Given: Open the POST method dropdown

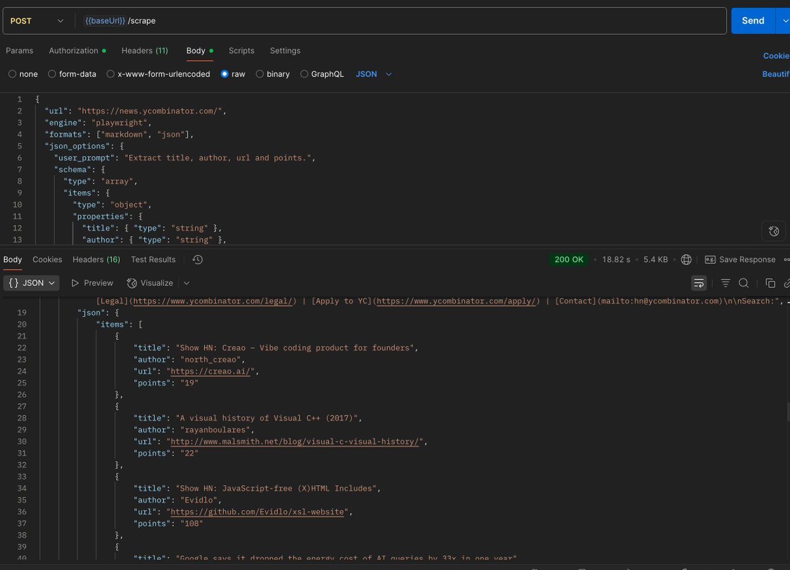Looking at the screenshot, I should pos(37,21).
